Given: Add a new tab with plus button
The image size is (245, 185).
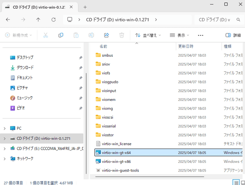Looking at the screenshot, I should pyautogui.click(x=85, y=7).
